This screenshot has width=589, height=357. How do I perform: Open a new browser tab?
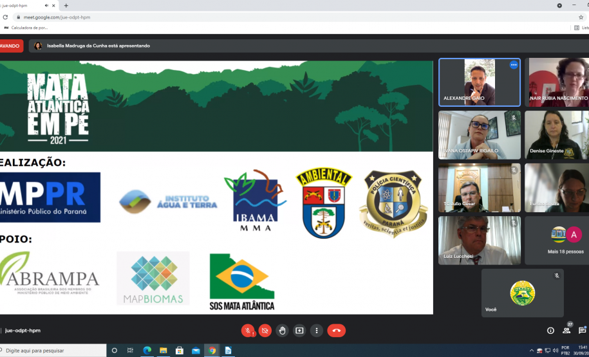[66, 6]
